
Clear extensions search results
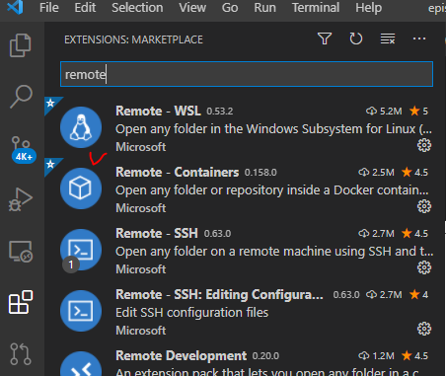388,38
